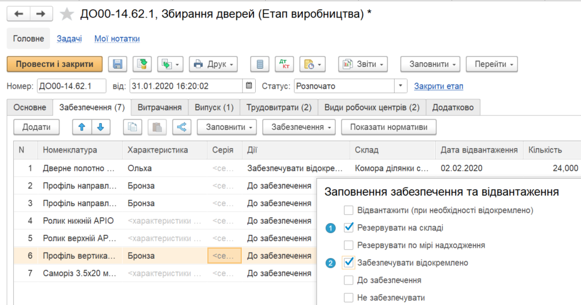
Task: Open the Дт/Кт postings icon
Action: [283, 64]
